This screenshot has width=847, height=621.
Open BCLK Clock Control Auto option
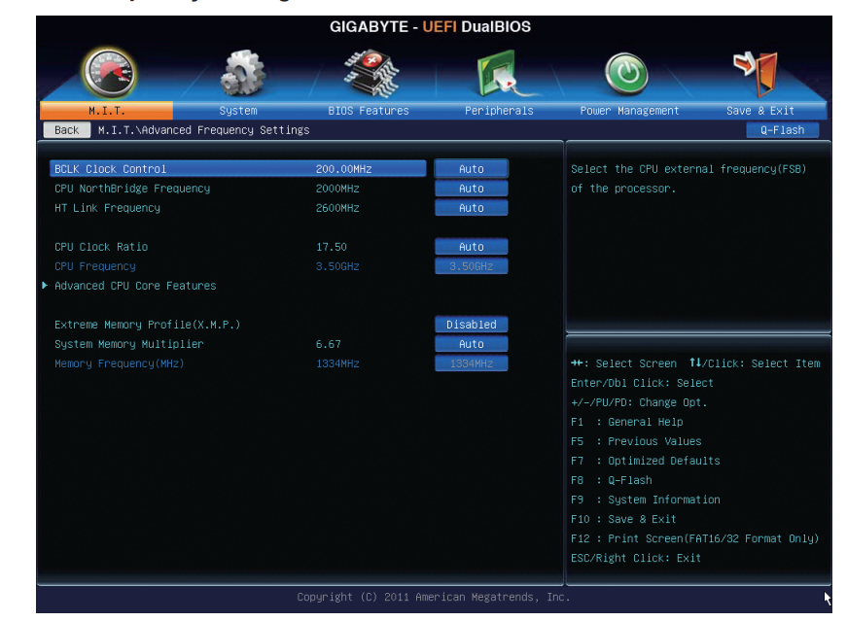coord(471,169)
